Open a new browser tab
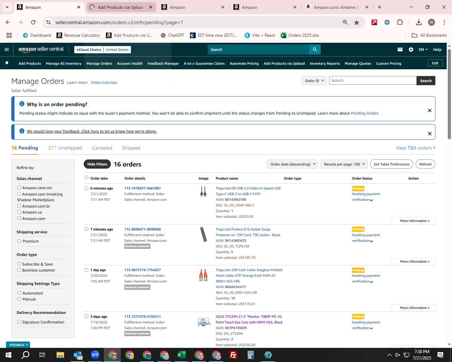Viewport: 452px width, 362px height. [380, 7]
